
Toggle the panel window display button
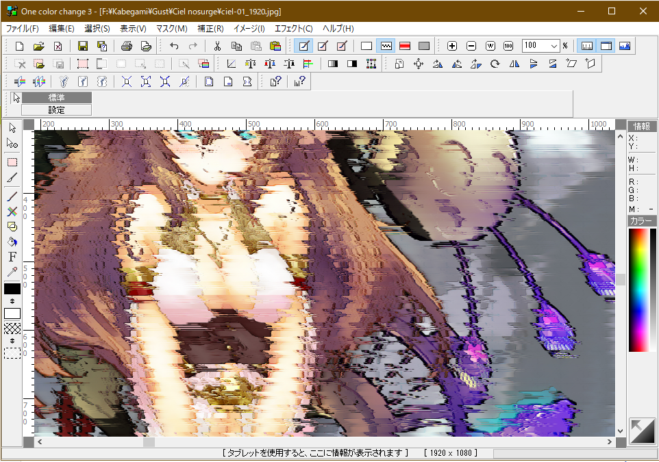[x=606, y=47]
